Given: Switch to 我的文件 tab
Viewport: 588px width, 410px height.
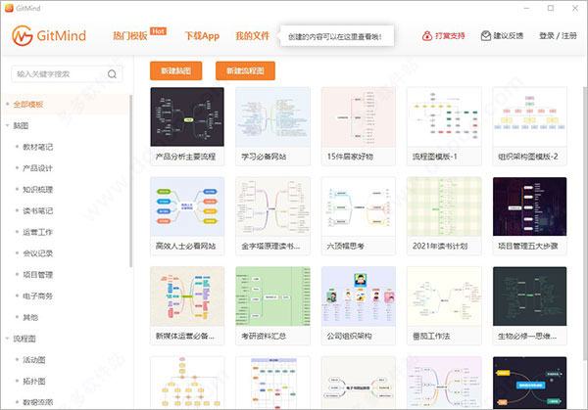Looking at the screenshot, I should [x=252, y=35].
